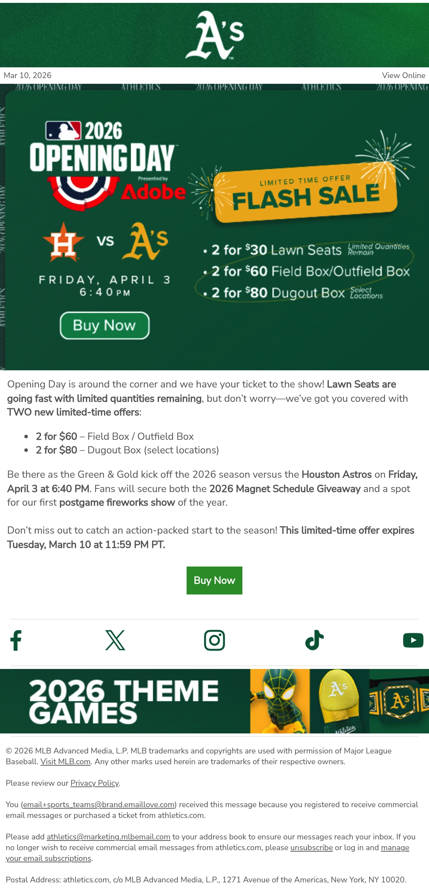Viewport: 429px width, 891px height.
Task: Click the A's logo in header
Action: [214, 35]
